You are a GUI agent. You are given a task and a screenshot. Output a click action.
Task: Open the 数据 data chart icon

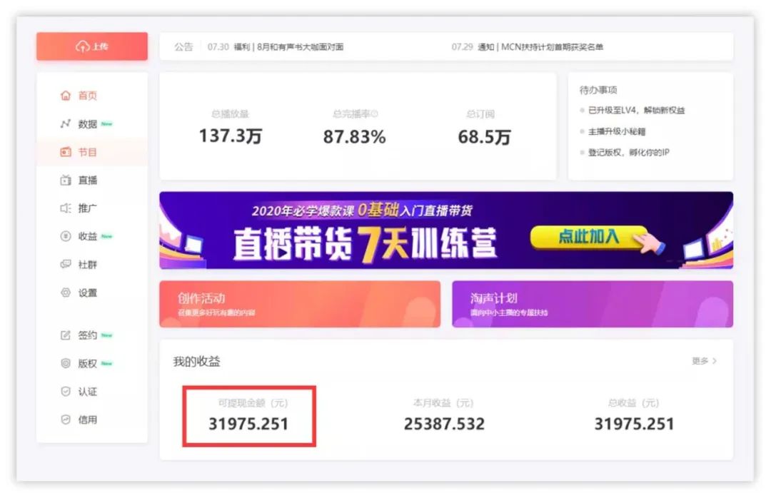pos(66,123)
